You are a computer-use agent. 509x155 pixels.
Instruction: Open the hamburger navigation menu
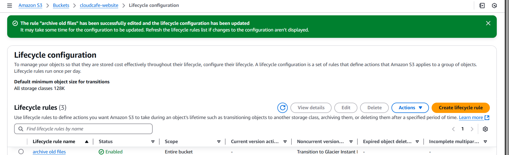pos(10,6)
